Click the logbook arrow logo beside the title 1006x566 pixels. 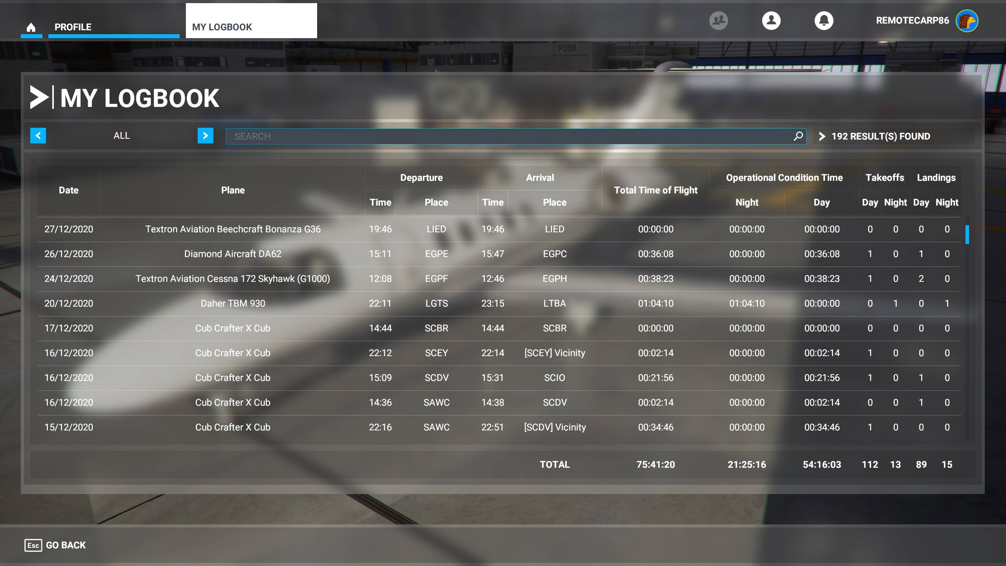(x=39, y=97)
